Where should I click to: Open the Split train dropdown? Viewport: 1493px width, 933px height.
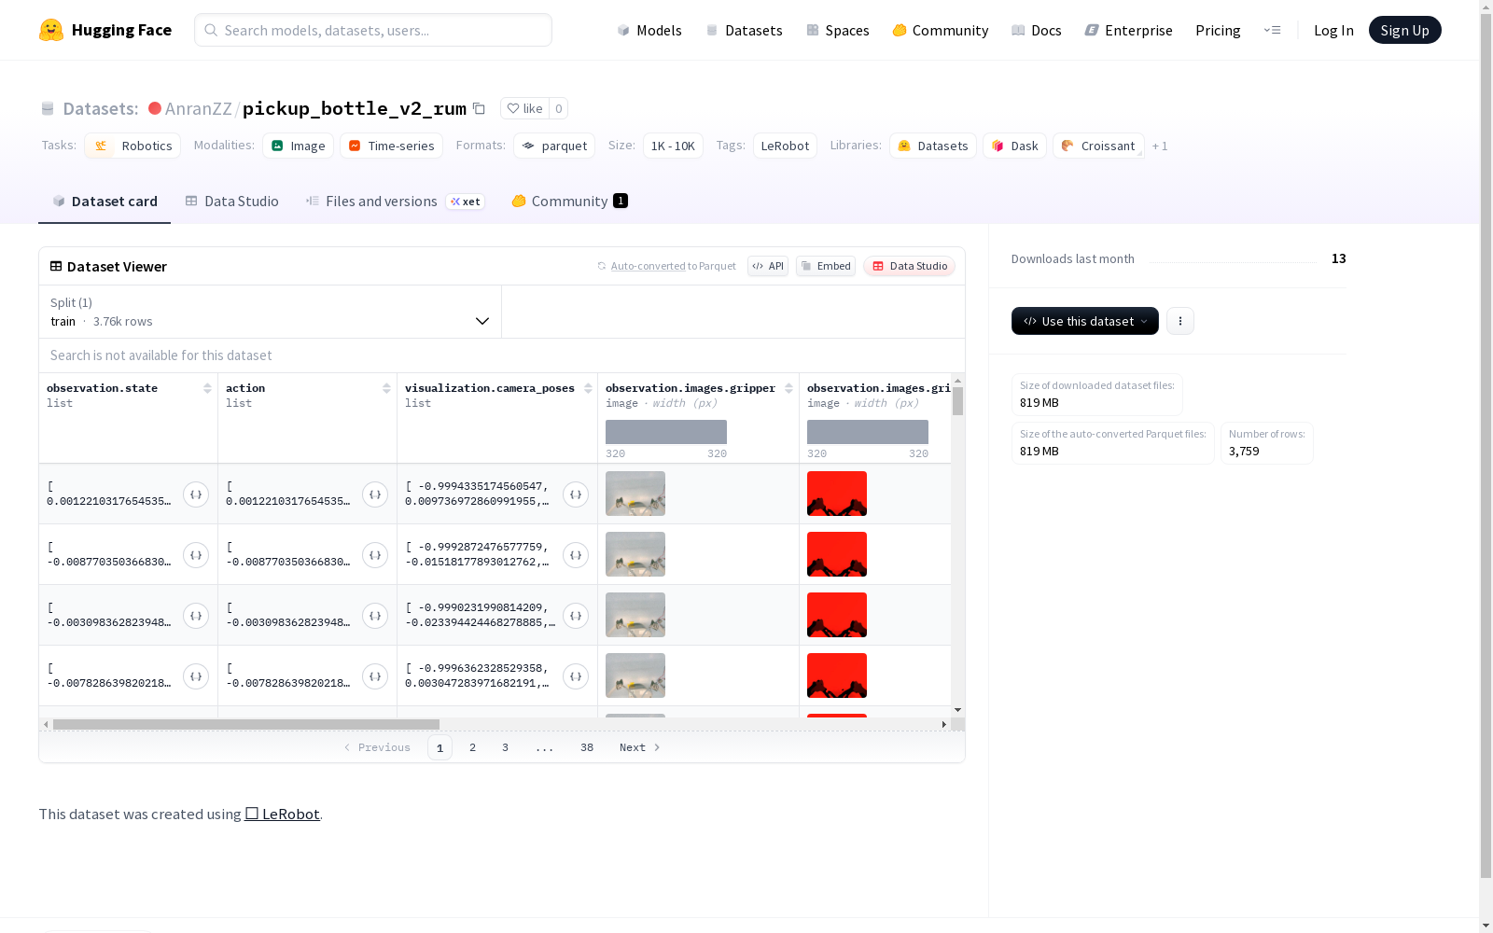pyautogui.click(x=271, y=312)
